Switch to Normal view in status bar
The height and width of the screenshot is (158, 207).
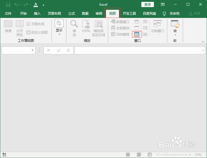(x=128, y=154)
